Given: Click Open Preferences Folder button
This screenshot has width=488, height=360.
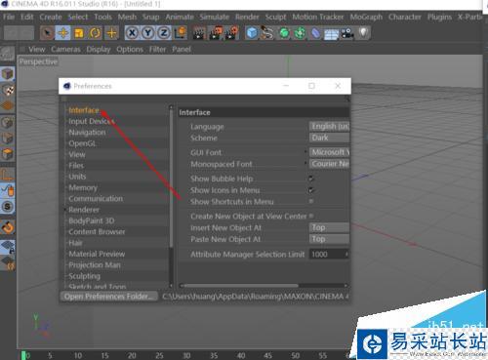Looking at the screenshot, I should [108, 297].
